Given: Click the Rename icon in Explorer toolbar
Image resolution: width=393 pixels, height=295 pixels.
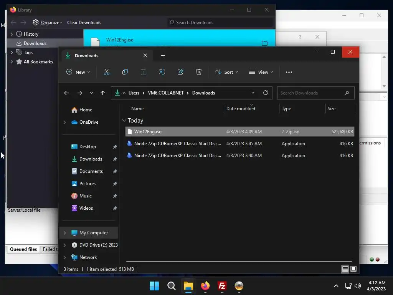Looking at the screenshot, I should click(x=162, y=72).
